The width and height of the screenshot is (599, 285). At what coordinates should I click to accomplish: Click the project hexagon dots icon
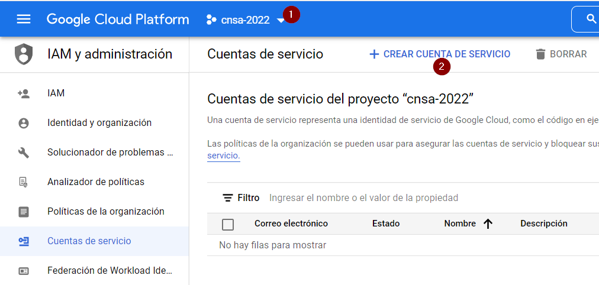point(211,20)
